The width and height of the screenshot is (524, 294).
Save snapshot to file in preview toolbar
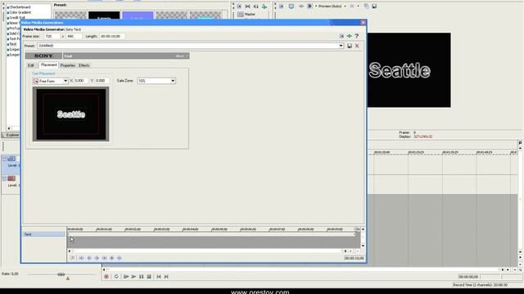(x=374, y=7)
